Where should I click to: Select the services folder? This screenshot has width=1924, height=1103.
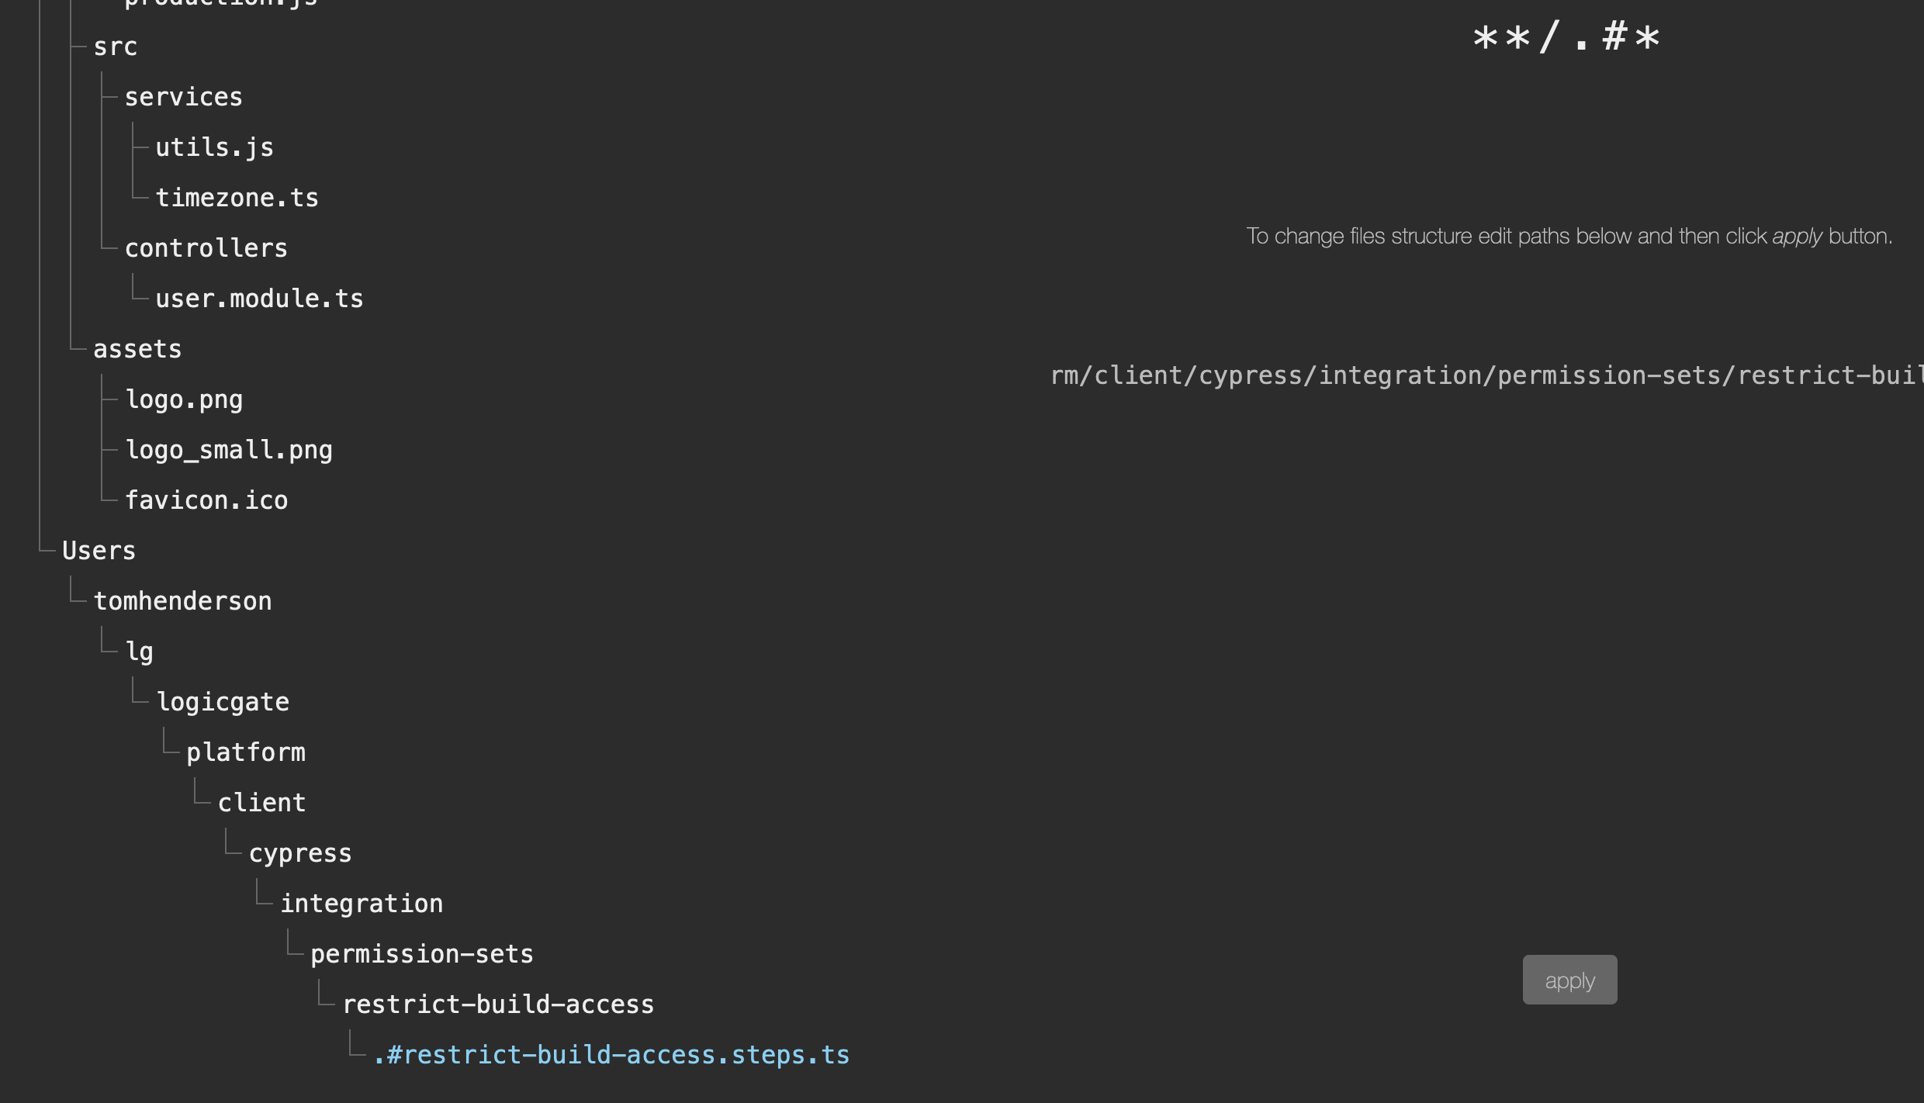(x=184, y=95)
